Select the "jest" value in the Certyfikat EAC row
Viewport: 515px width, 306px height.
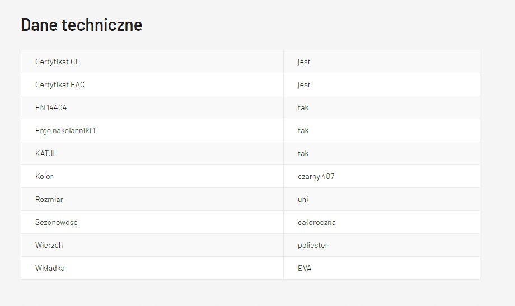click(304, 84)
